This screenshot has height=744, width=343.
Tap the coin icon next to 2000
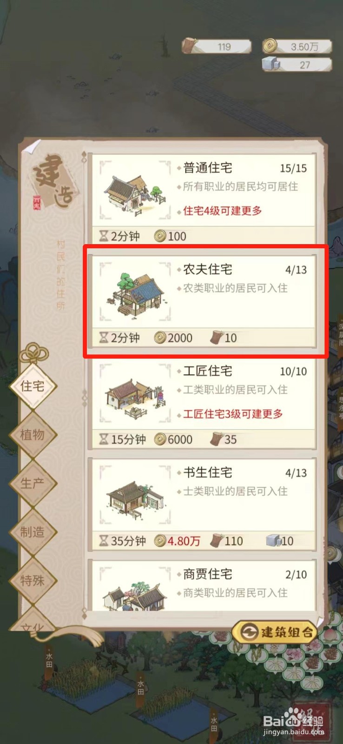(x=160, y=338)
